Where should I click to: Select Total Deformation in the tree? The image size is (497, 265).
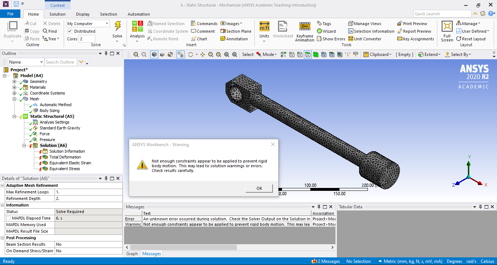pyautogui.click(x=65, y=157)
